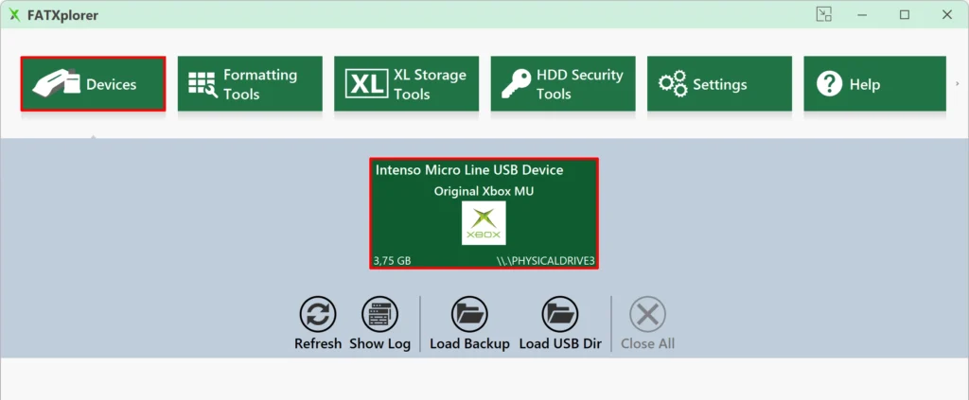The height and width of the screenshot is (400, 969).
Task: Click the 3,75 GB size label
Action: (x=393, y=261)
